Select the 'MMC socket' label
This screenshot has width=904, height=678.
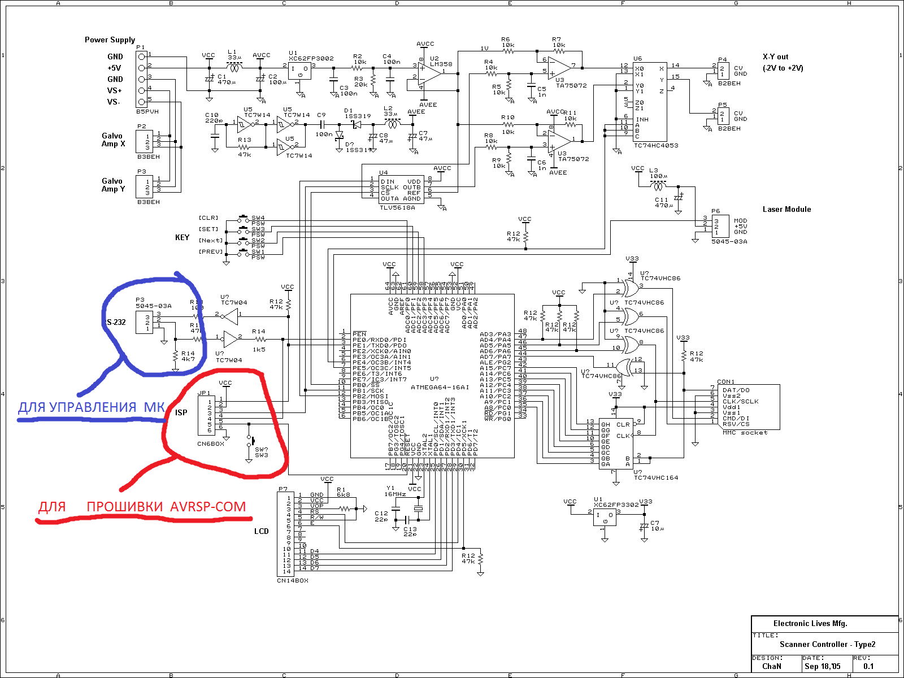click(745, 432)
